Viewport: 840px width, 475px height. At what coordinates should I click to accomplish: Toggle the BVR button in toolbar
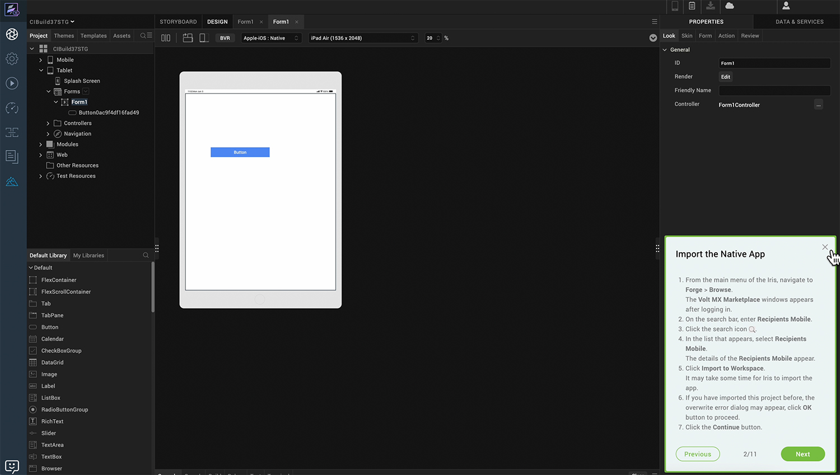point(225,38)
